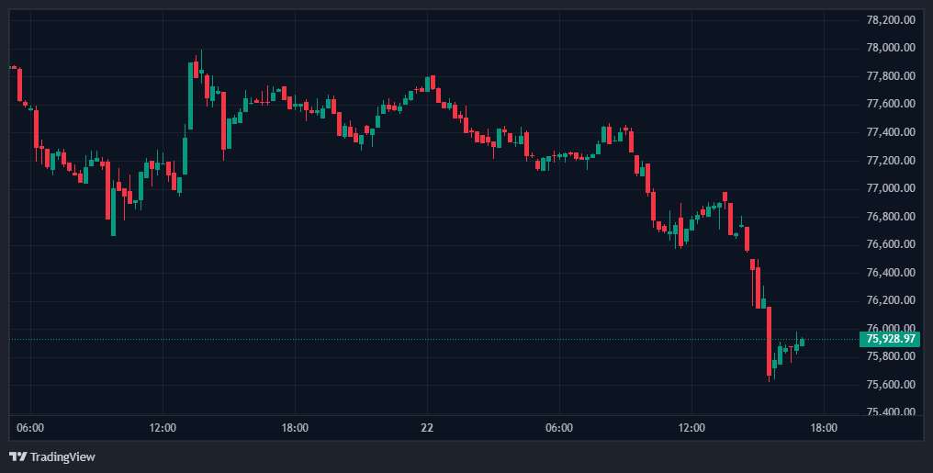Select the latest green candle at far right
This screenshot has width=933, height=473.
tap(802, 342)
